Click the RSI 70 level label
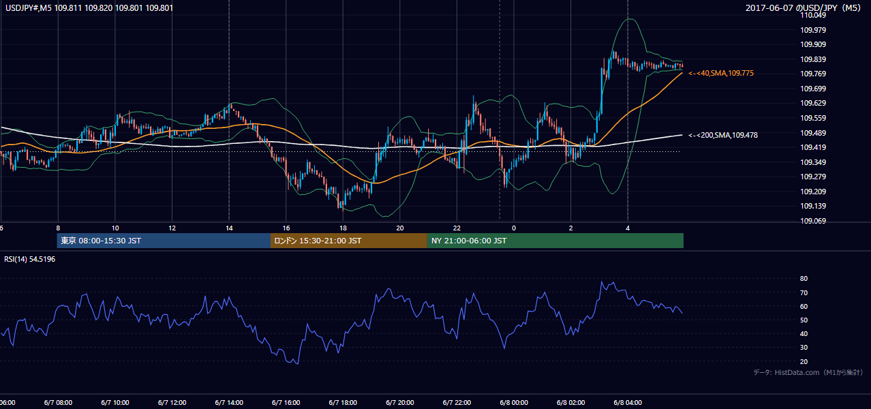 pyautogui.click(x=804, y=292)
